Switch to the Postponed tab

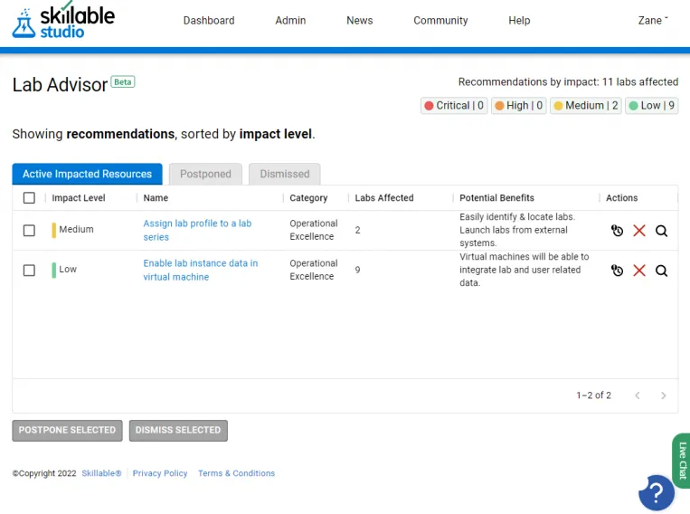205,174
